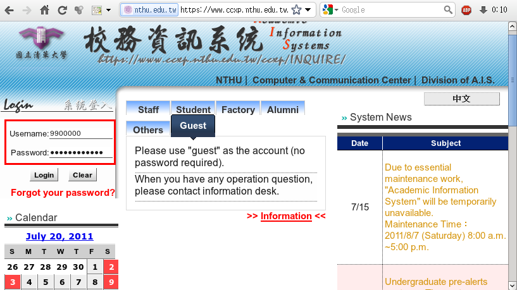
Task: Open the downloads arrow icon
Action: point(483,10)
